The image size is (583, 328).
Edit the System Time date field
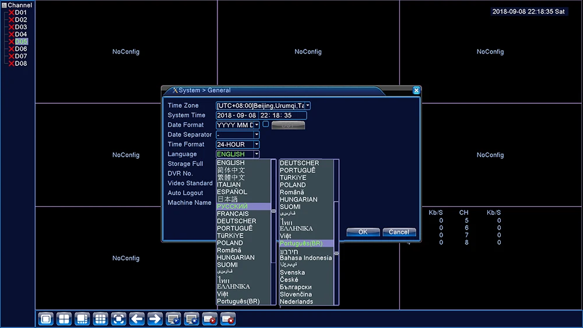[x=237, y=115]
